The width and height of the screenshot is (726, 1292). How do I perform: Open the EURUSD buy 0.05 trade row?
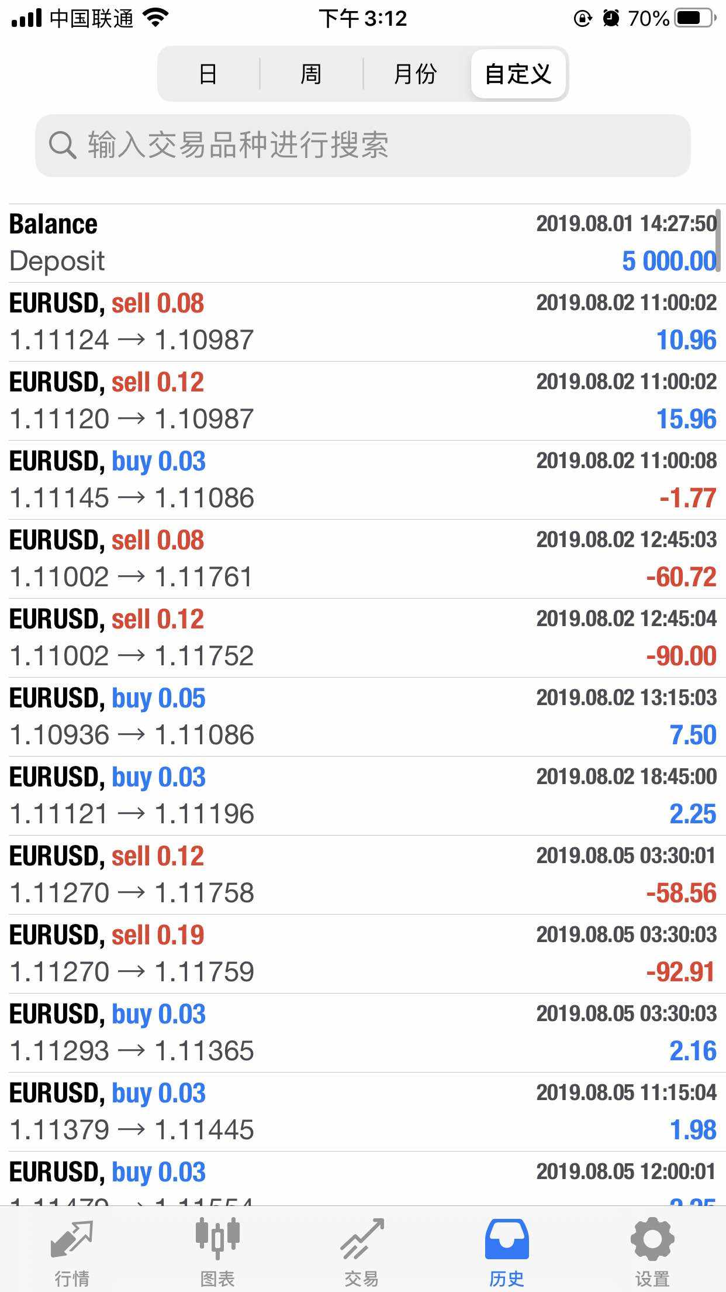click(x=362, y=717)
